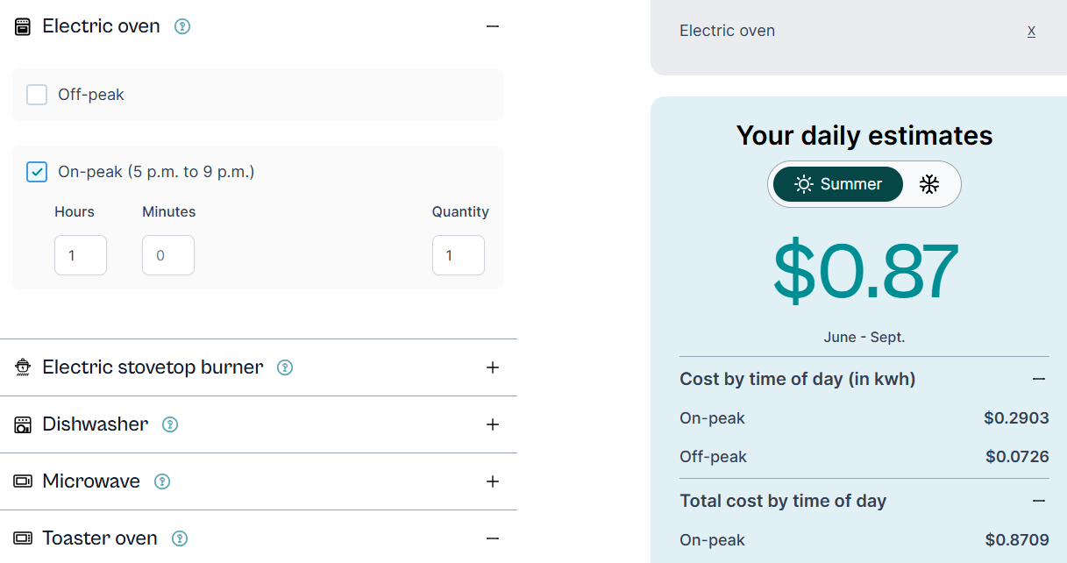Open the Electric stovetop burner info tooltip
The width and height of the screenshot is (1067, 563).
285,367
